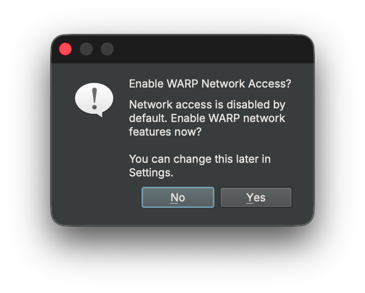This screenshot has width=365, height=293.
Task: Click the word "Enable" in the heading
Action: point(146,84)
